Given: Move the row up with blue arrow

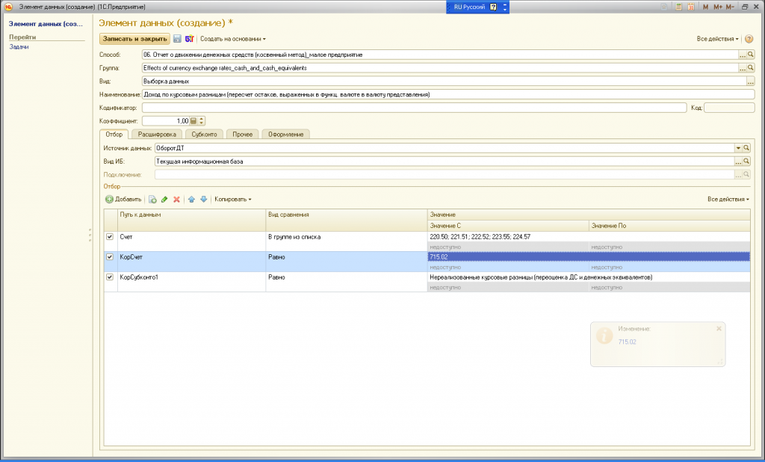Looking at the screenshot, I should coord(191,200).
